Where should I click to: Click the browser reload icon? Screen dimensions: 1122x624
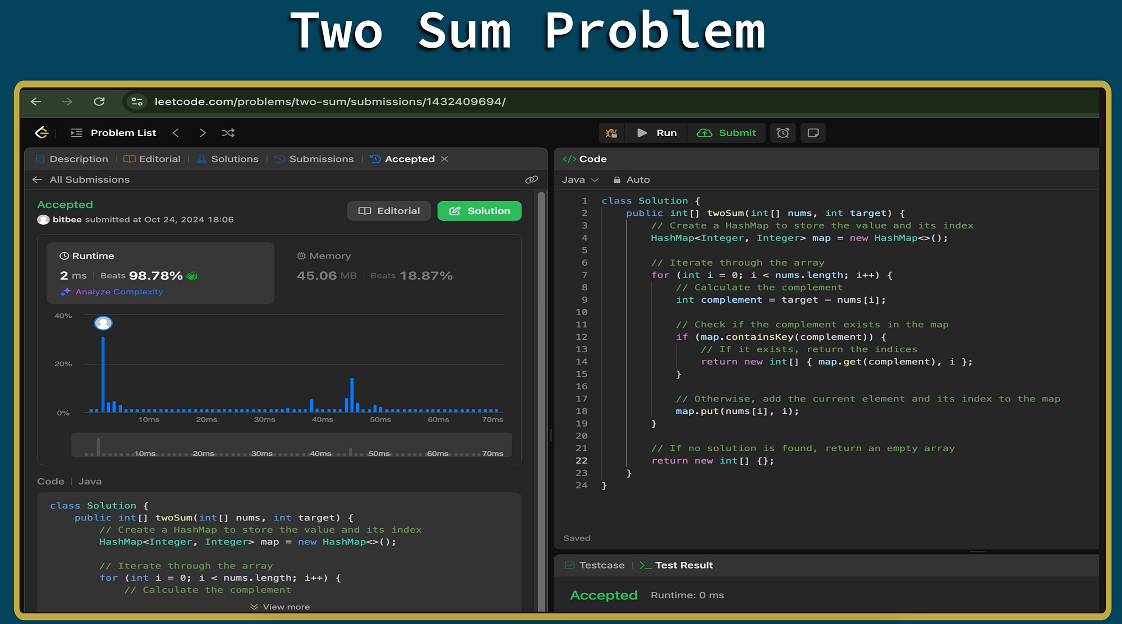(x=99, y=101)
